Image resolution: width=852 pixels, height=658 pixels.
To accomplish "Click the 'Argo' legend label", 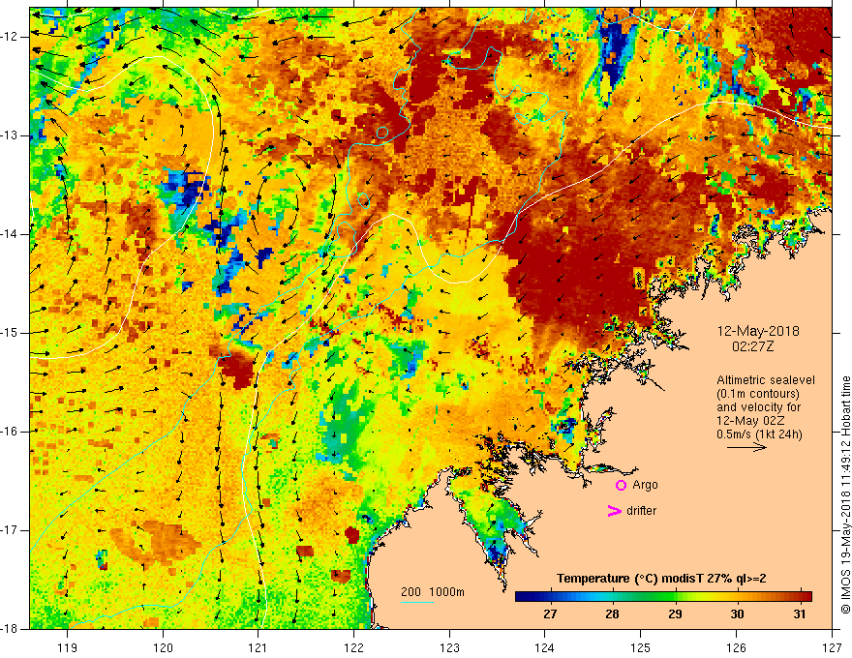I will [x=645, y=486].
